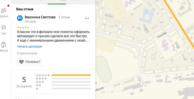This screenshot has width=194, height=99.
Task: Filter reviews by five-star rating row
Action: click(63, 75)
